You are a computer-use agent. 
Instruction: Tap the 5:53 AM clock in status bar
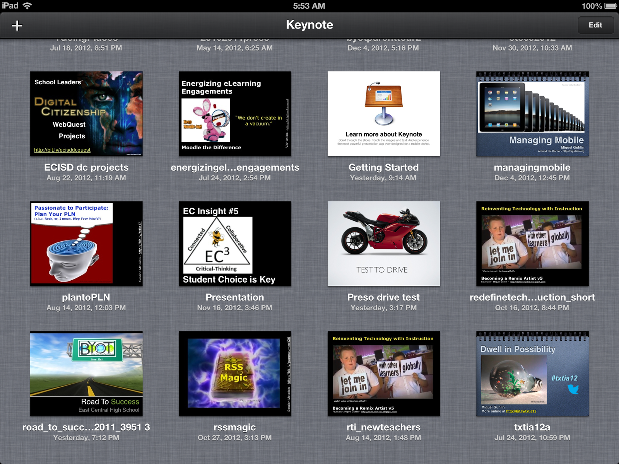pyautogui.click(x=309, y=6)
